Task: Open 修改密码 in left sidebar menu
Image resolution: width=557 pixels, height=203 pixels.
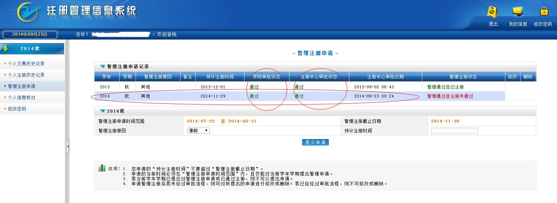Action: pos(17,109)
